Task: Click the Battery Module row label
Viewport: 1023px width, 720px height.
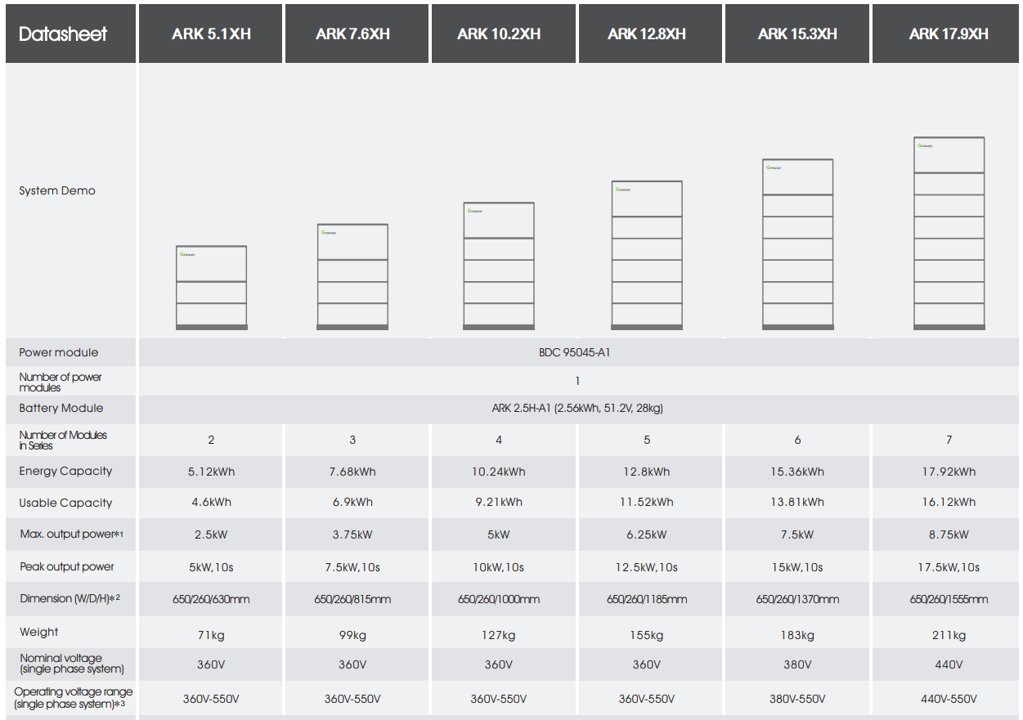Action: pos(61,408)
